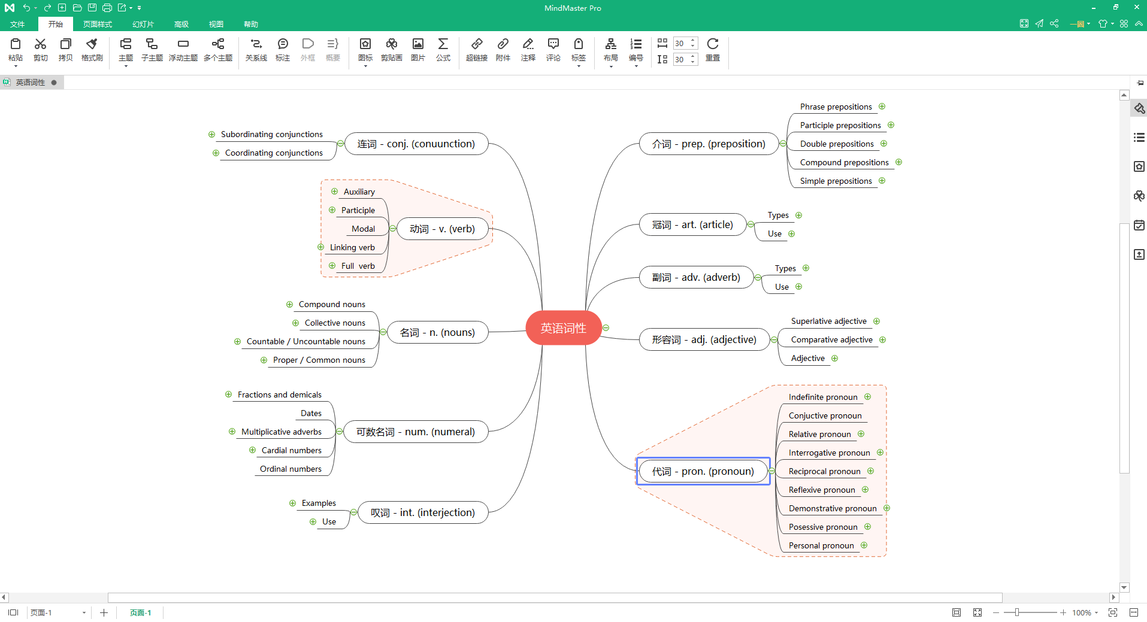Collapse the central 英语词性 right branches

click(606, 328)
